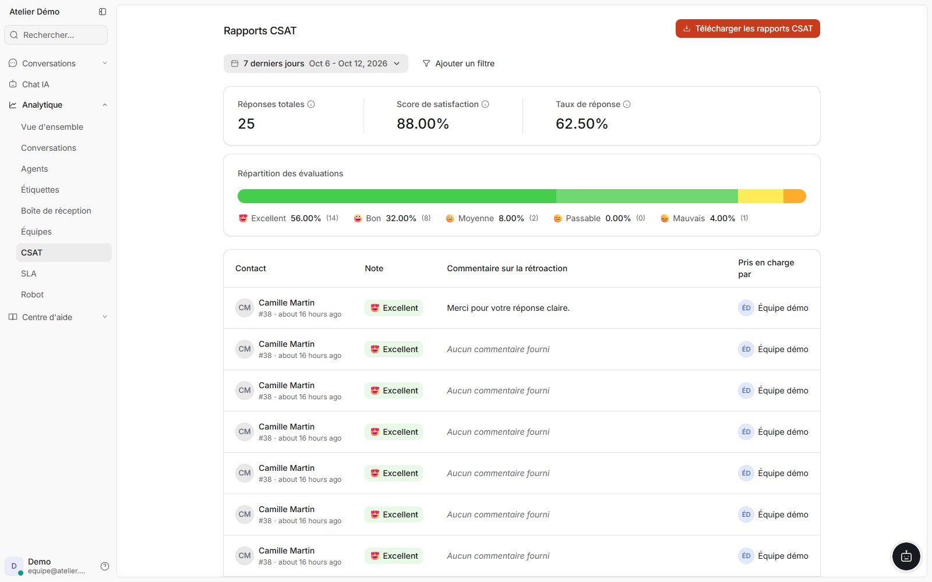Show info for Taux de réponse
This screenshot has height=582, width=932.
click(x=627, y=104)
